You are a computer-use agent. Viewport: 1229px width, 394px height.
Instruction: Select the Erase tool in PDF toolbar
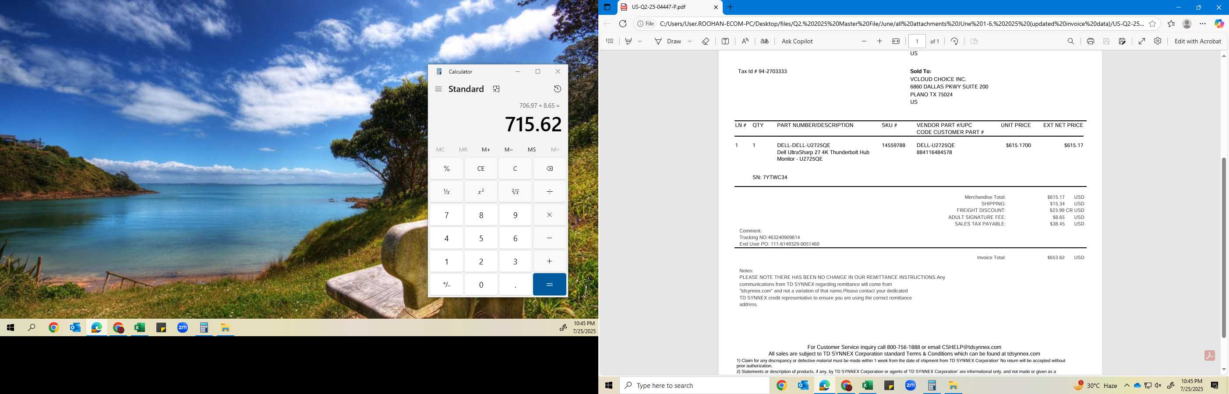[x=705, y=41]
